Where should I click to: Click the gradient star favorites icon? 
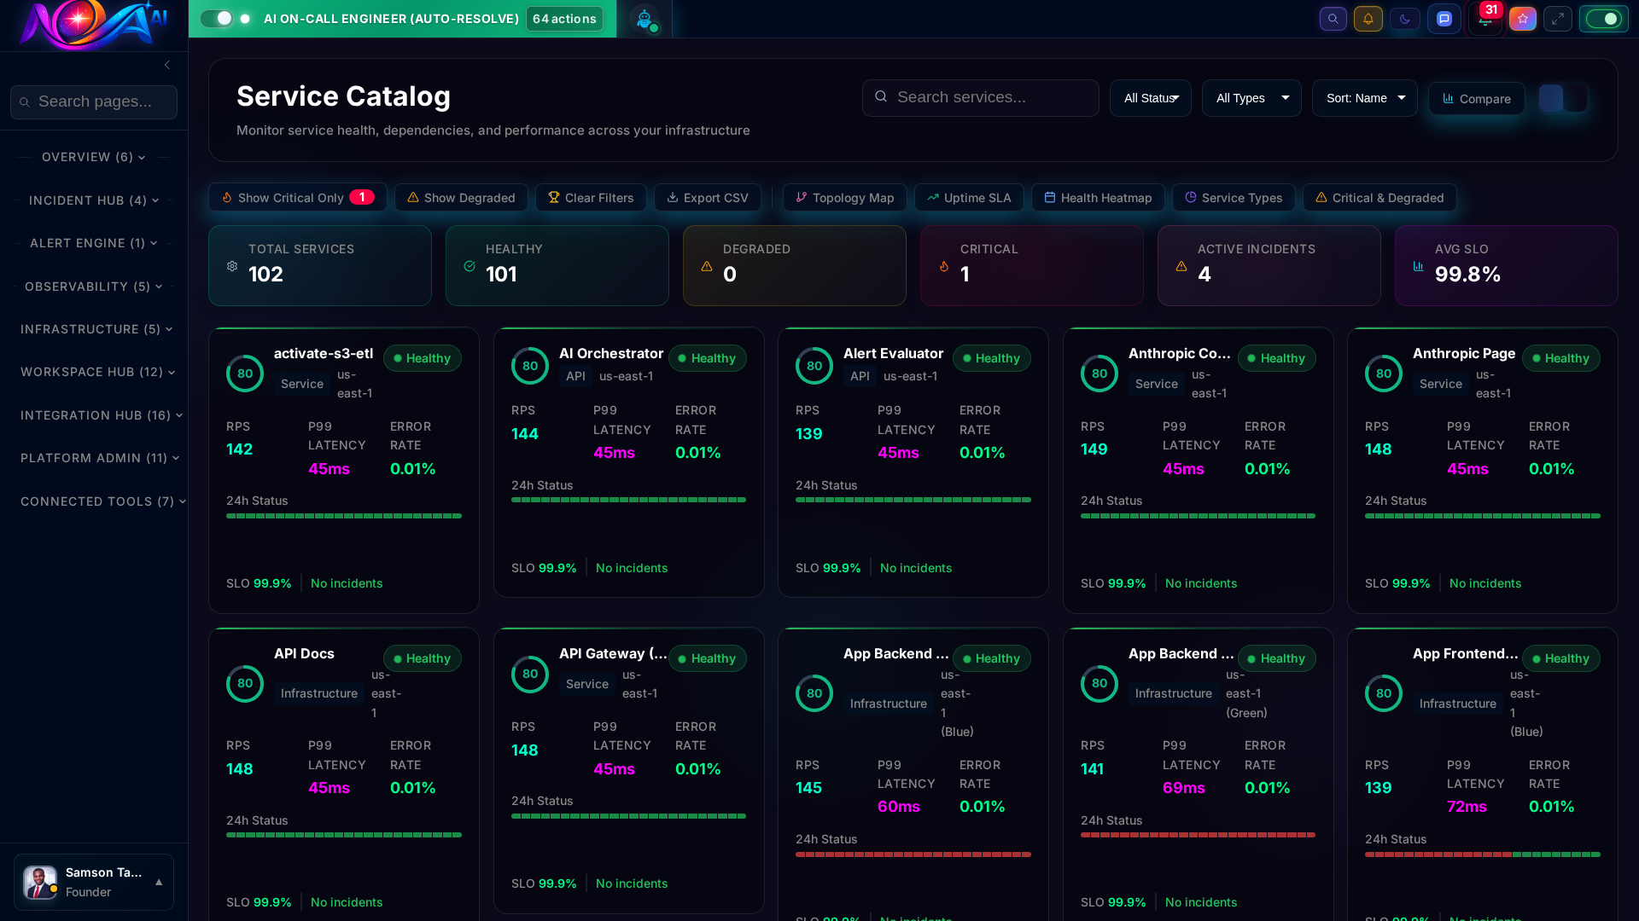pyautogui.click(x=1522, y=19)
